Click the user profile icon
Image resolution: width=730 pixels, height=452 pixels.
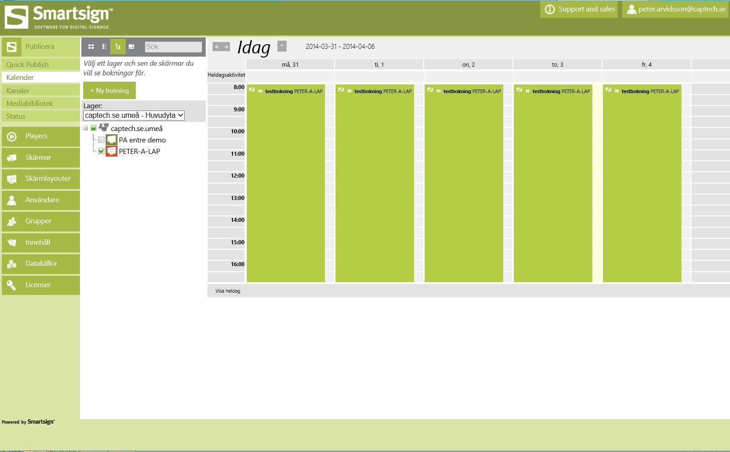pos(631,9)
